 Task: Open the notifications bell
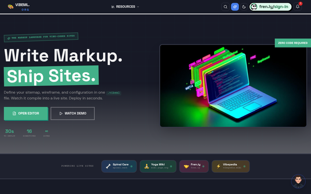[x=298, y=7]
